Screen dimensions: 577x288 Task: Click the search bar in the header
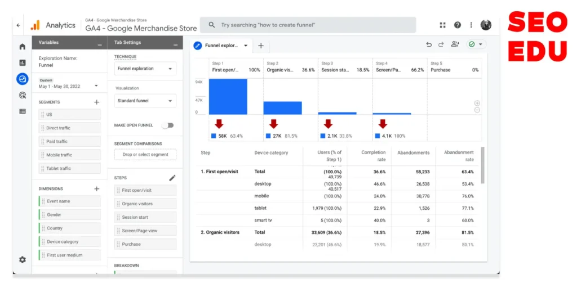[308, 25]
